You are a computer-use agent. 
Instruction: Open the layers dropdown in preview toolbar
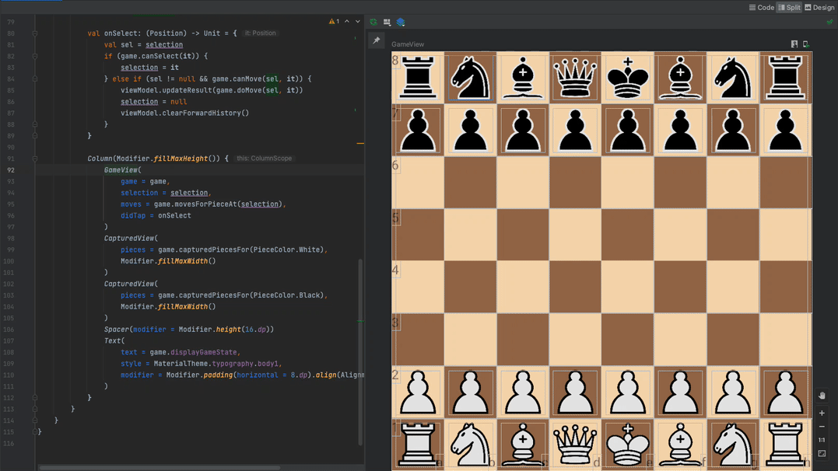(401, 23)
